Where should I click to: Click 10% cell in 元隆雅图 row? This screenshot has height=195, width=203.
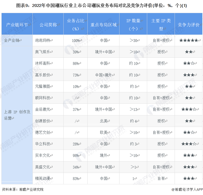[76, 86]
